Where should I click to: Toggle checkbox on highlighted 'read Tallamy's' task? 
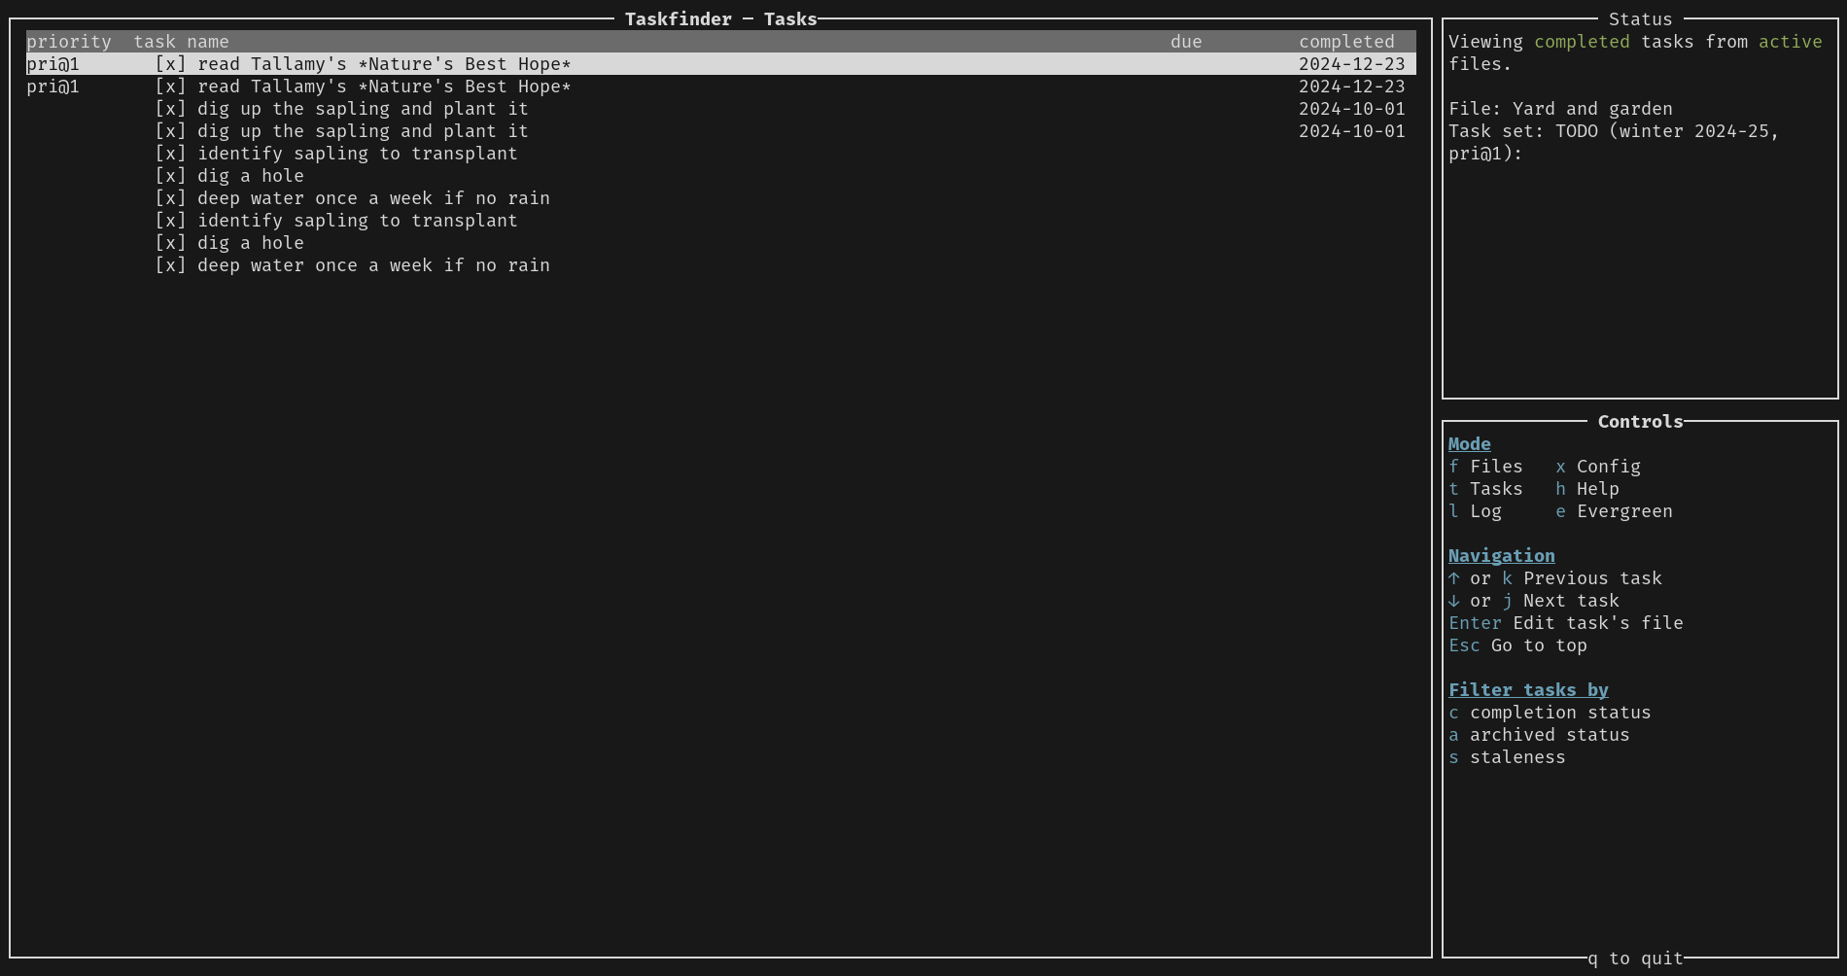pos(170,64)
